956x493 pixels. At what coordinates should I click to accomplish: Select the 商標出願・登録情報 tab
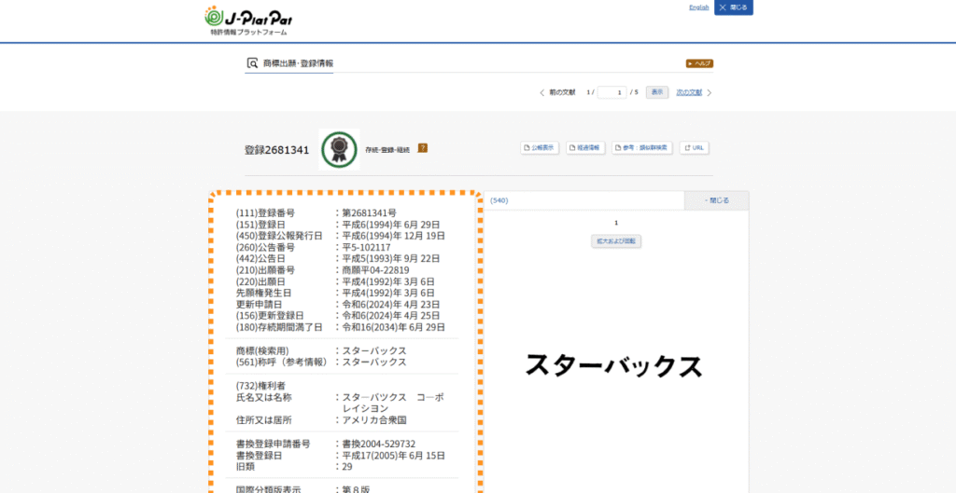[298, 63]
